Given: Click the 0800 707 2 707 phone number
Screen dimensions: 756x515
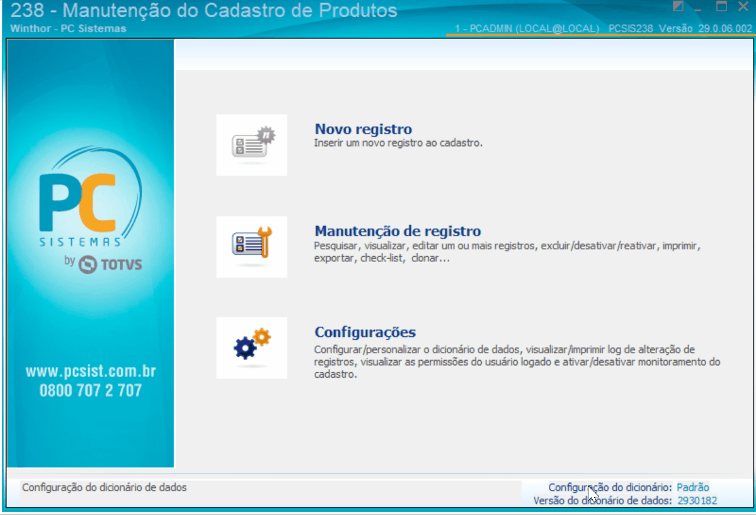Looking at the screenshot, I should [91, 390].
